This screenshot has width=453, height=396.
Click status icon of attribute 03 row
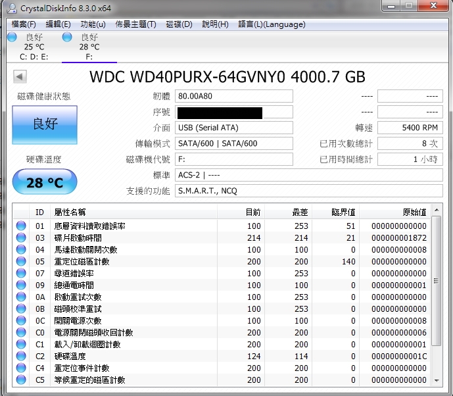(21, 237)
